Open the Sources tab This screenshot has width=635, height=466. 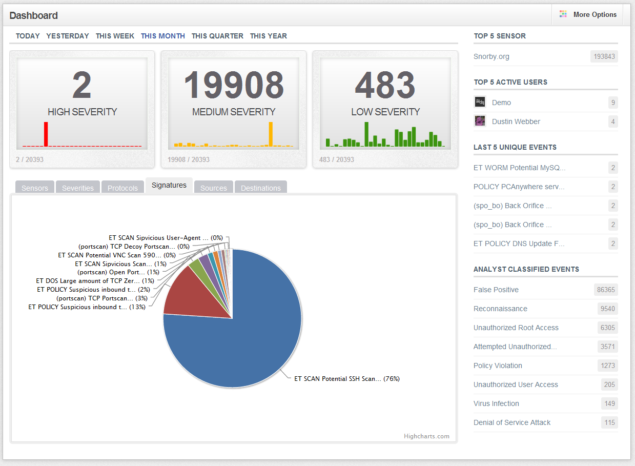(214, 188)
